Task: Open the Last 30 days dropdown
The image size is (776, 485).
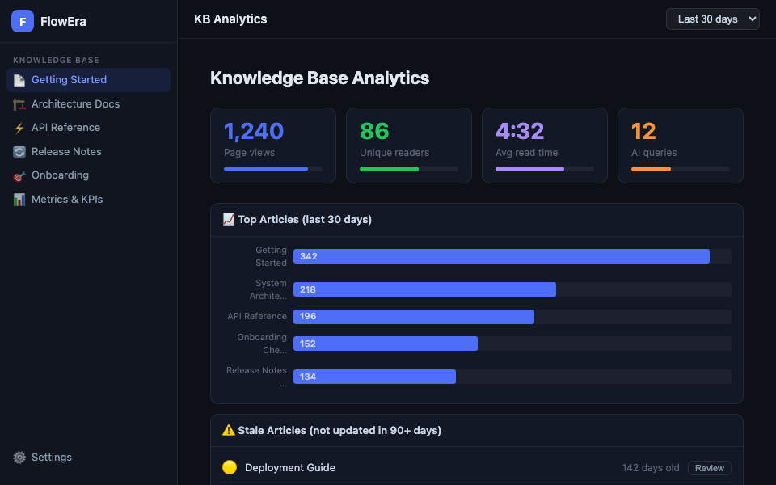Action: [712, 19]
